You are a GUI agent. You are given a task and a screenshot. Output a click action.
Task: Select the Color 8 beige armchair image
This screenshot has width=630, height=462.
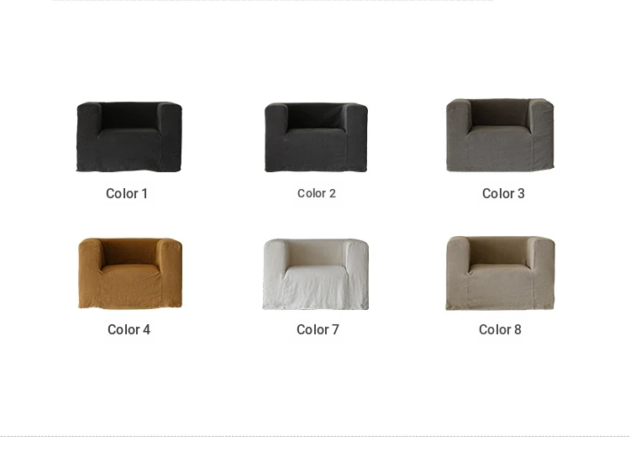coord(501,273)
